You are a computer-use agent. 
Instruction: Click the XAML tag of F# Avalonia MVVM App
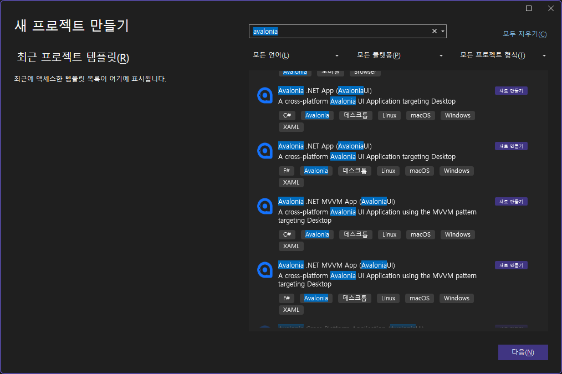(x=291, y=310)
